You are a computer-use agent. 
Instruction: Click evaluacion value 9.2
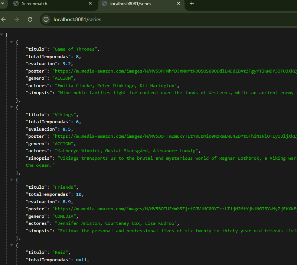(x=67, y=64)
